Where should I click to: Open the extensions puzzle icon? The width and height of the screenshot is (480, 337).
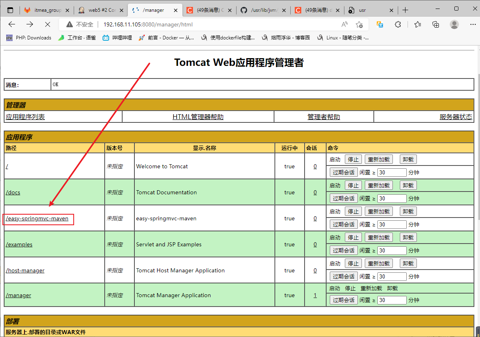point(398,24)
